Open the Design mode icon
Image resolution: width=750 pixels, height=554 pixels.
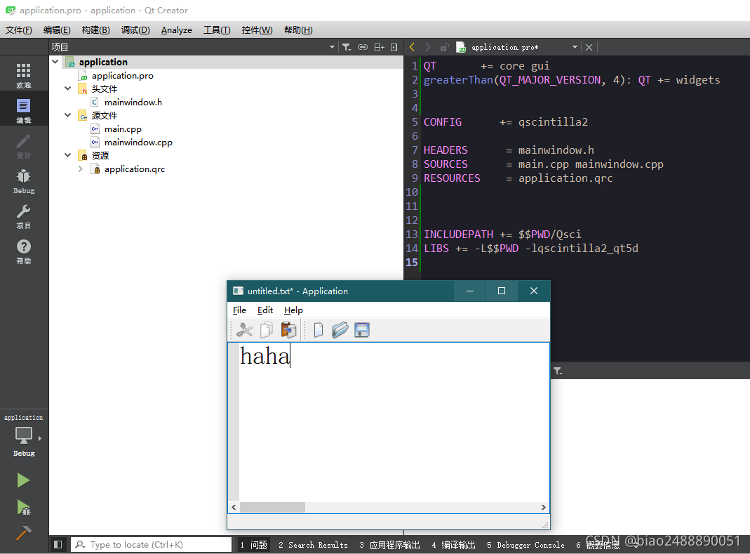[x=23, y=146]
